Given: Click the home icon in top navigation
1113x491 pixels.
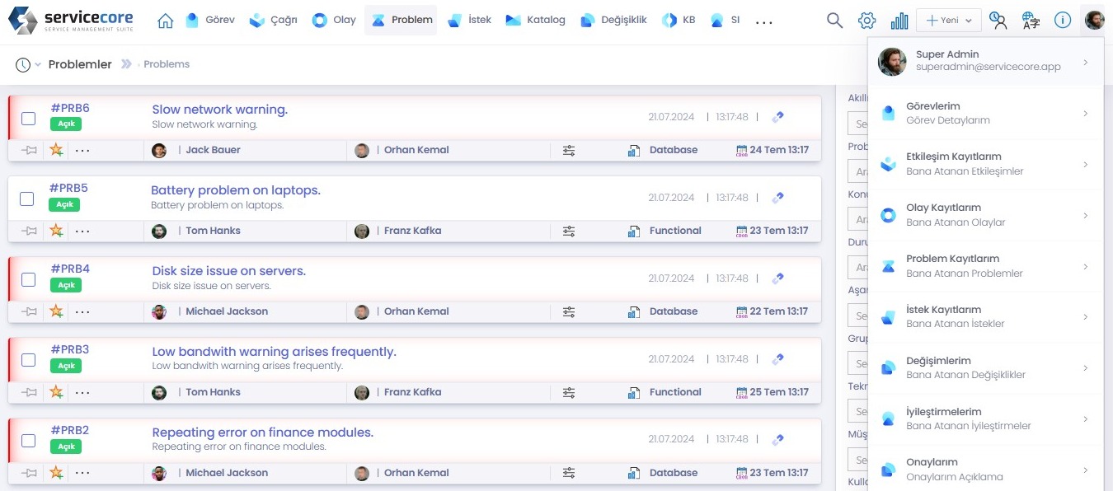Looking at the screenshot, I should click(x=165, y=21).
